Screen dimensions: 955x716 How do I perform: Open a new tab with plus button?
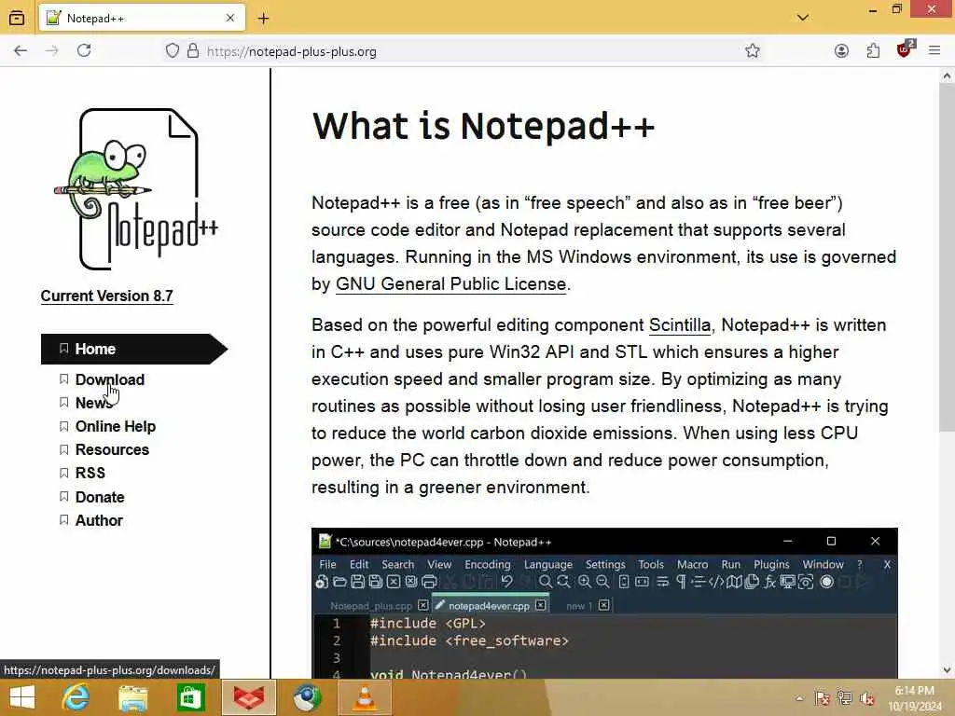click(263, 19)
